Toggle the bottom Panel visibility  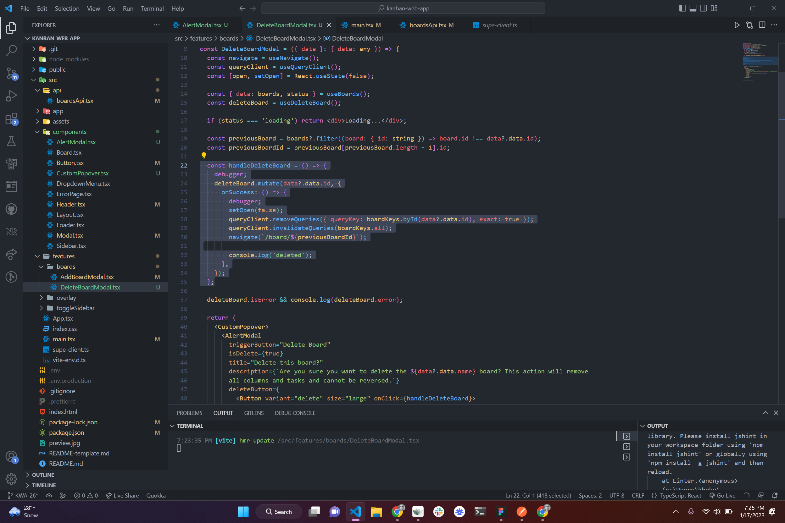coord(693,8)
